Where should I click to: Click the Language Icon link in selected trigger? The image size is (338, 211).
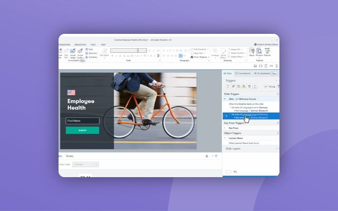(249, 115)
